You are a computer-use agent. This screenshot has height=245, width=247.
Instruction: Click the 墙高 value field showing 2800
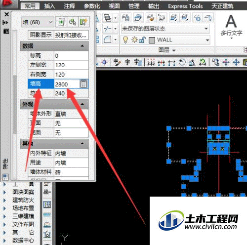(67, 84)
